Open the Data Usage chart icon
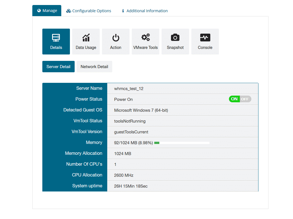Screen dimensions: 293x219 [x=86, y=38]
